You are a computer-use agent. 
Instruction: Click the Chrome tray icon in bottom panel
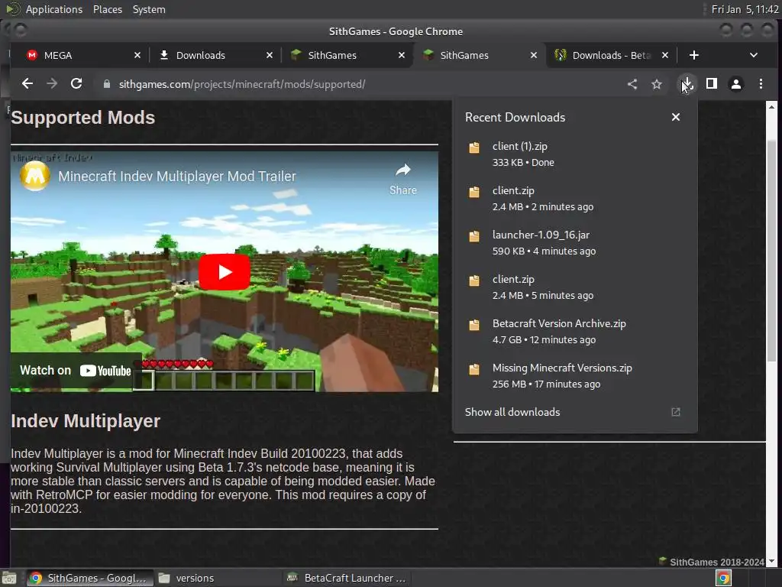(x=723, y=578)
